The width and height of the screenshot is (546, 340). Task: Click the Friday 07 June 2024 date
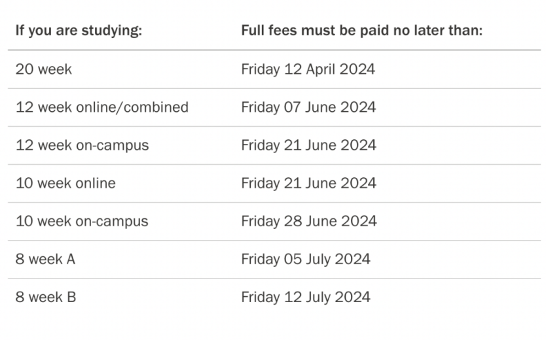click(308, 107)
